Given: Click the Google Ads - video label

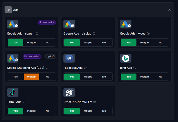Looking at the screenshot, I should (133, 34).
